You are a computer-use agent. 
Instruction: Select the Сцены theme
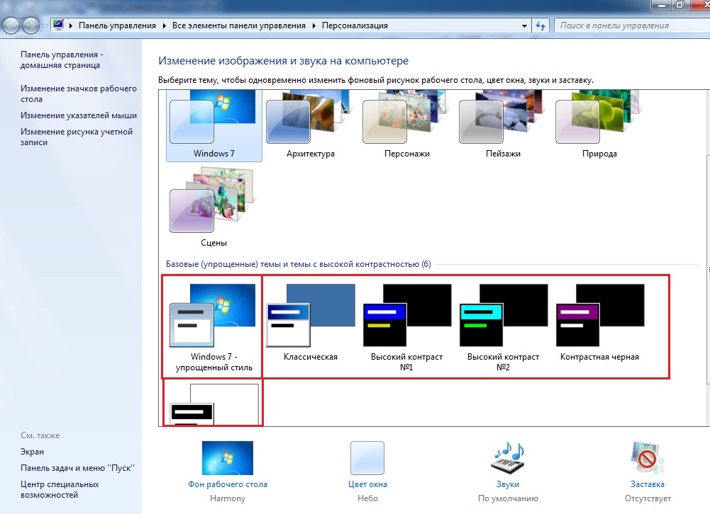(213, 207)
